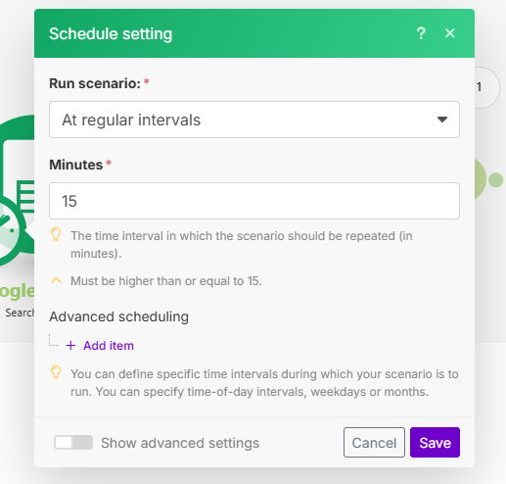Screen dimensions: 506x484
Task: Click the Cancel button
Action: [x=374, y=443]
